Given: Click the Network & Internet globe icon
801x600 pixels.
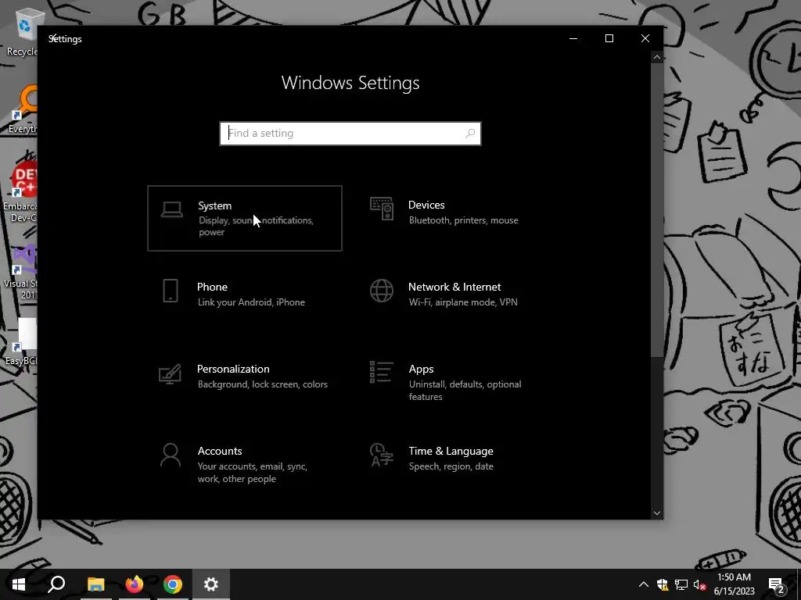Looking at the screenshot, I should click(382, 291).
